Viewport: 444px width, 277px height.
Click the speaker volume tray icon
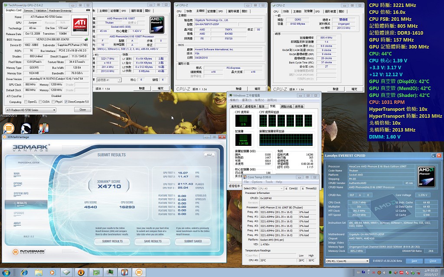coord(385,273)
